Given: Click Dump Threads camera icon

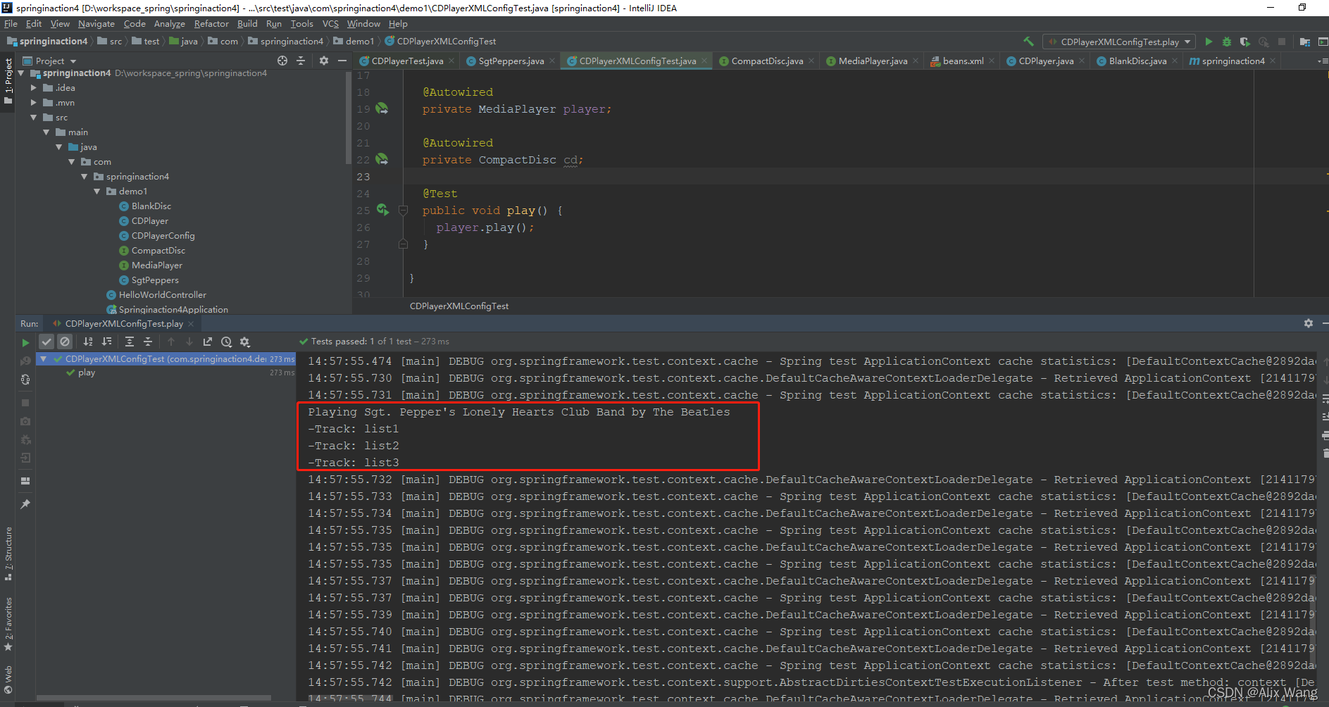Looking at the screenshot, I should [x=25, y=421].
